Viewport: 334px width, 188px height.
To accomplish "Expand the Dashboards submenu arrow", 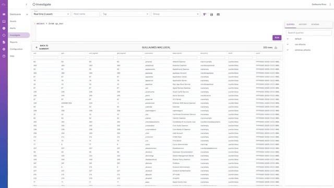I will tap(27, 14).
